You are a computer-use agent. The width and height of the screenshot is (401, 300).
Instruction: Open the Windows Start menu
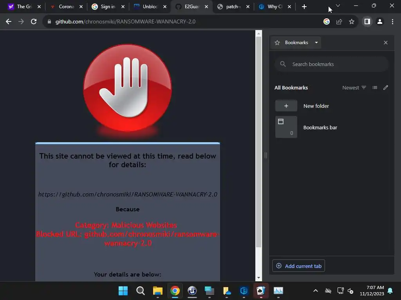pos(123,291)
